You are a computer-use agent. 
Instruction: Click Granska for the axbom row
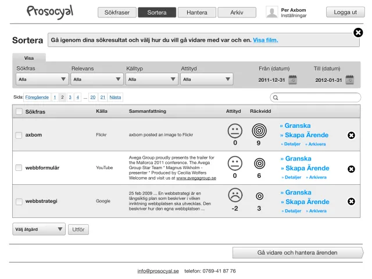(295, 126)
